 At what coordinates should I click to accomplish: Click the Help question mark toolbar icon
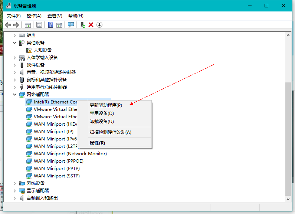click(51, 25)
